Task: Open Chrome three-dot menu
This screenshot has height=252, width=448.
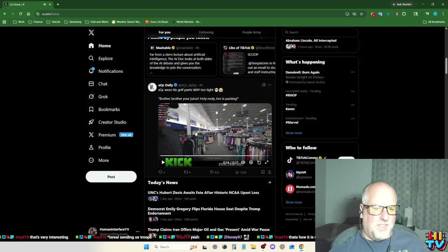Action: 443,14
